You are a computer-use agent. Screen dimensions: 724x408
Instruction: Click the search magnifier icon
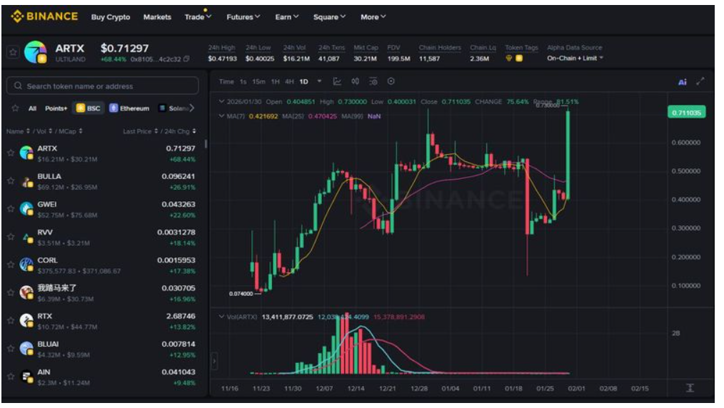[18, 86]
